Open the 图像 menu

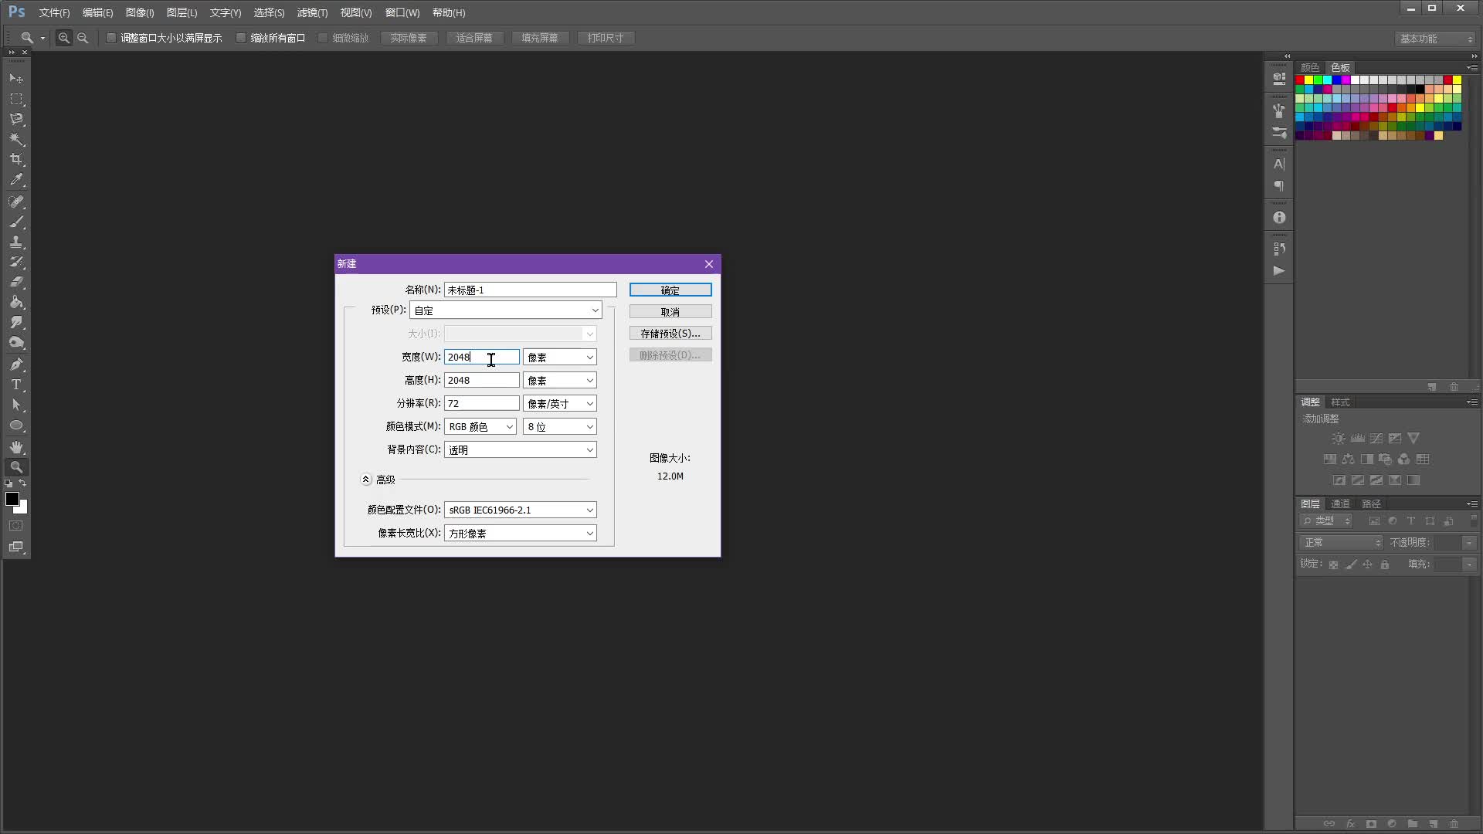coord(140,12)
